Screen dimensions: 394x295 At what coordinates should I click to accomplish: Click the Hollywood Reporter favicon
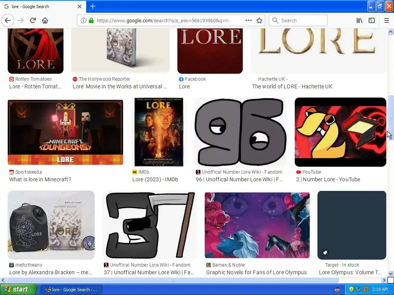click(75, 79)
